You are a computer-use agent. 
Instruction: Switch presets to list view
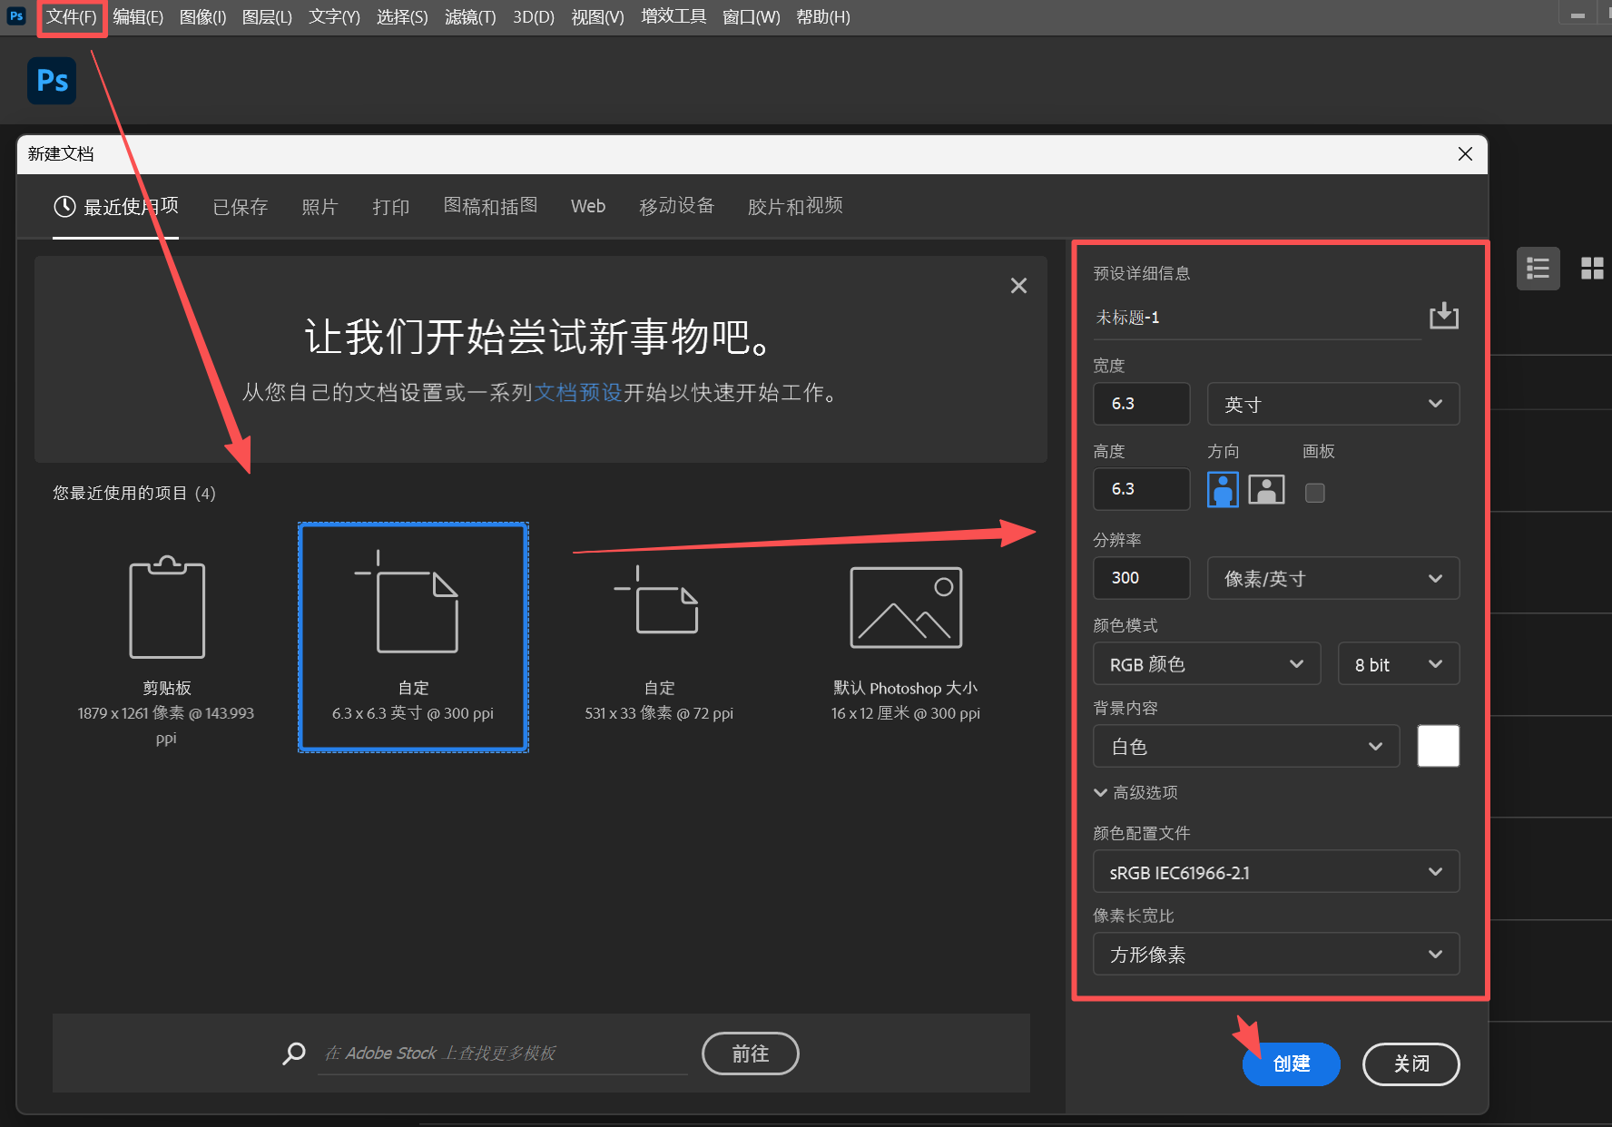1538,268
